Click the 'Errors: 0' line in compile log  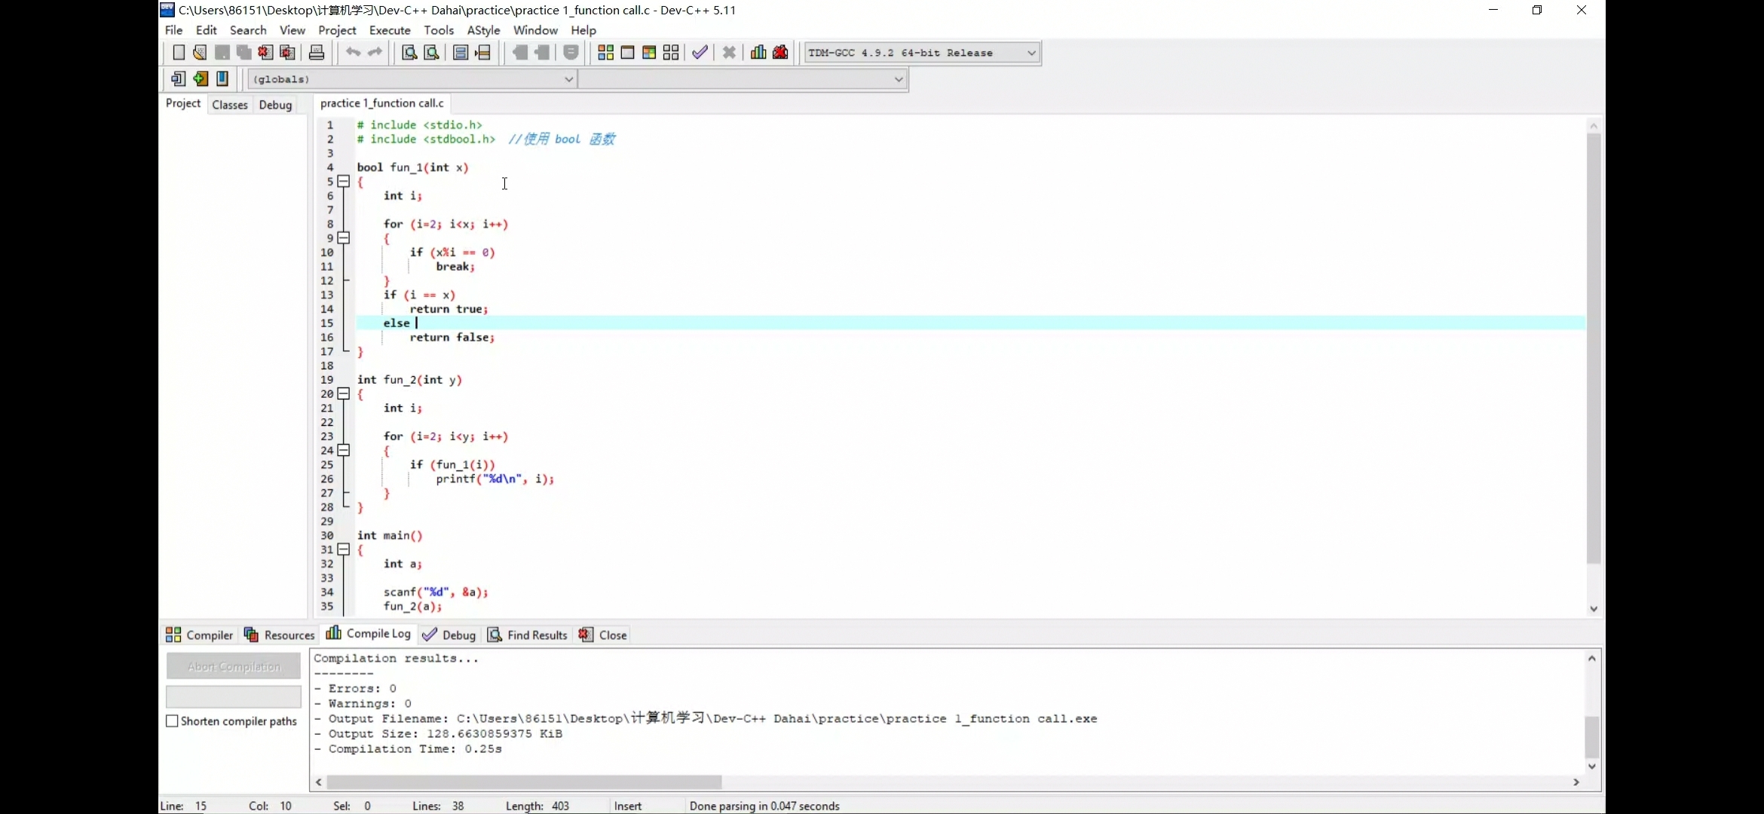click(x=355, y=689)
